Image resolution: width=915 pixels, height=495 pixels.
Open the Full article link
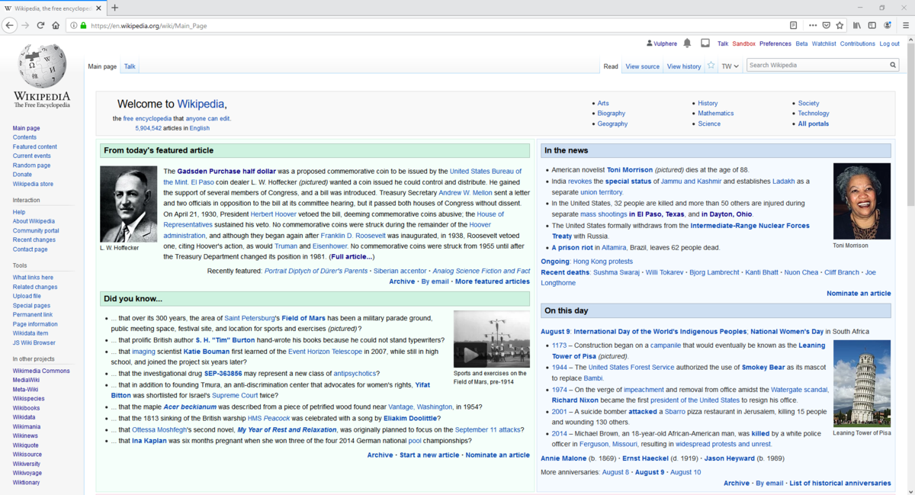(x=352, y=257)
